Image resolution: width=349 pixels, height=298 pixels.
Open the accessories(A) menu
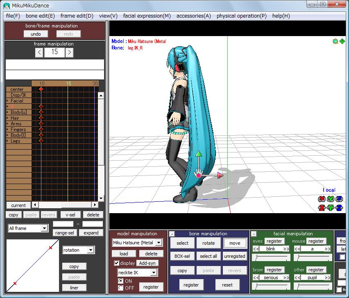coord(194,16)
